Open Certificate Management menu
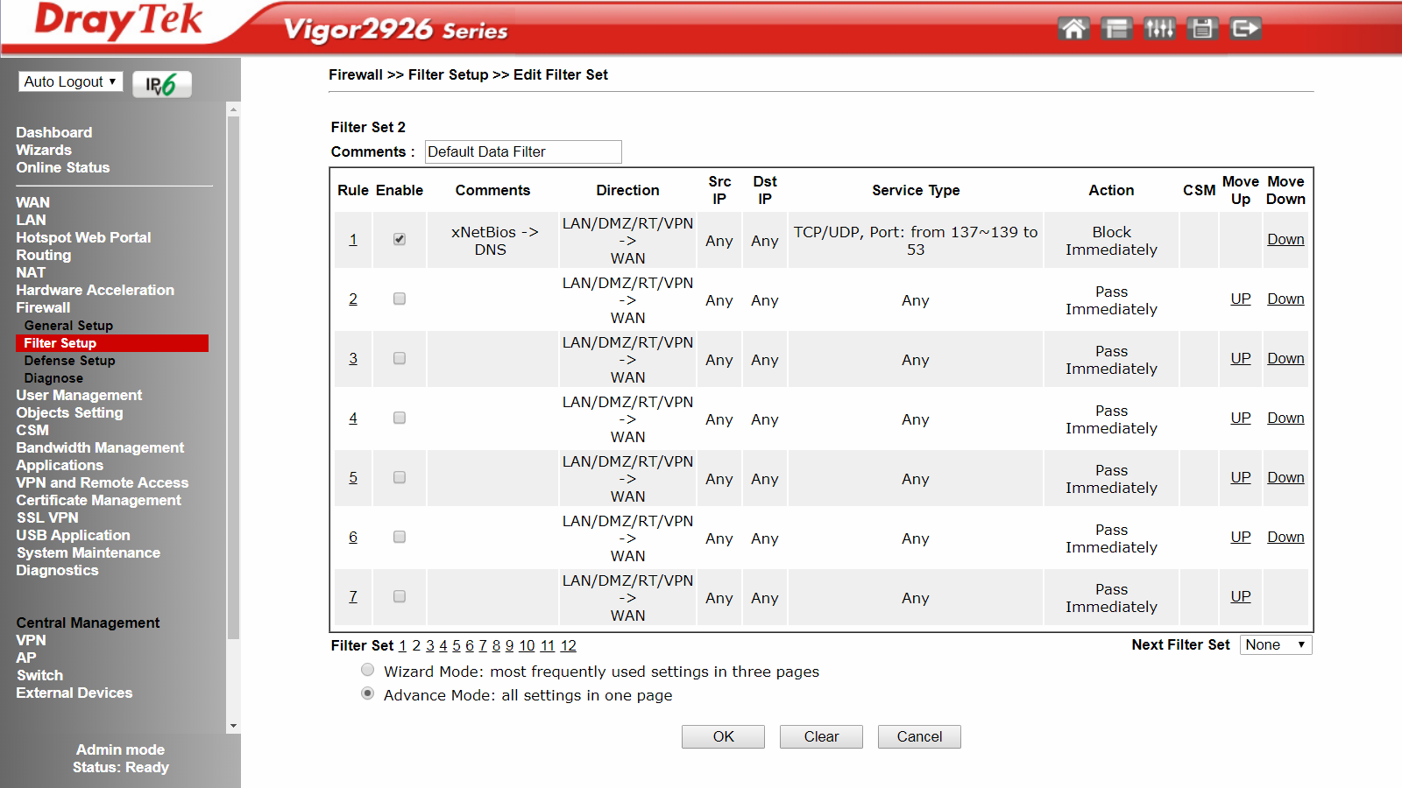The width and height of the screenshot is (1402, 788). [98, 500]
